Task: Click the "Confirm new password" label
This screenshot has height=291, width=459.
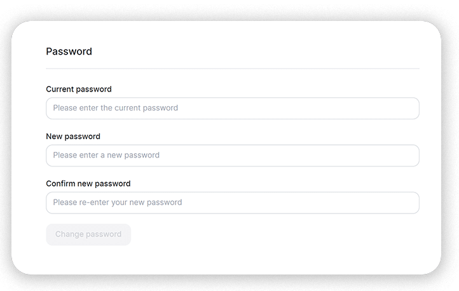Action: [x=88, y=184]
